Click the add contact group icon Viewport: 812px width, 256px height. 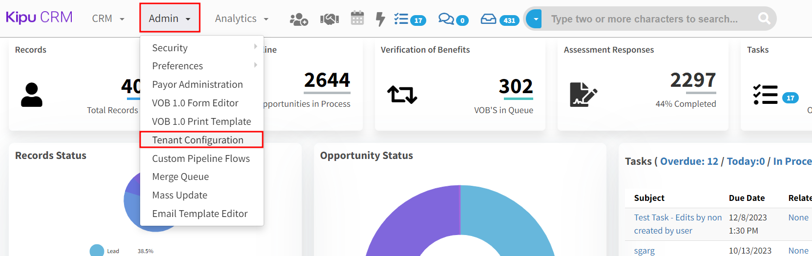(x=299, y=19)
